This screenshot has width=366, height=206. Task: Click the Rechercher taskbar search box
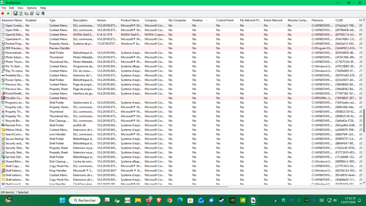click(85, 200)
